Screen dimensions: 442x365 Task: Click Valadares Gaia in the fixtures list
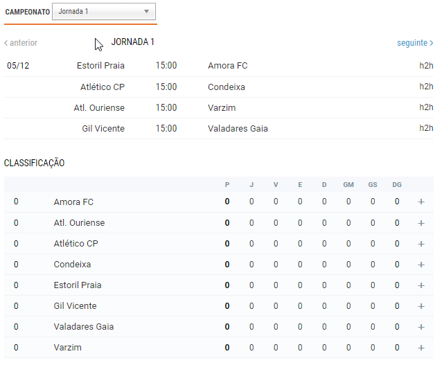click(238, 129)
